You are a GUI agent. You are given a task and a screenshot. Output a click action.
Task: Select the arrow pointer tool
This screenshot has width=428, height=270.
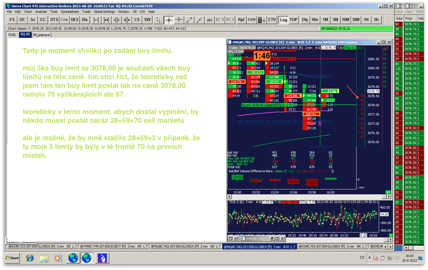coord(158,20)
